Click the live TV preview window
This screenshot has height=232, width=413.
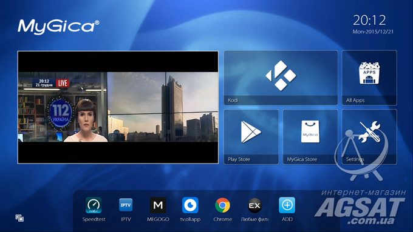(118, 107)
